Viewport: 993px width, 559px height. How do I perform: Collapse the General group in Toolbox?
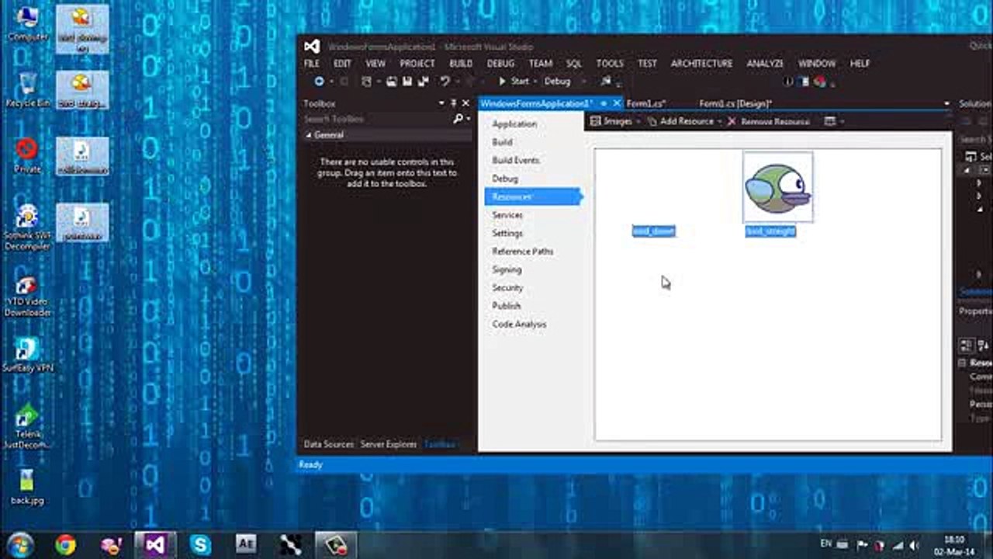coord(308,135)
